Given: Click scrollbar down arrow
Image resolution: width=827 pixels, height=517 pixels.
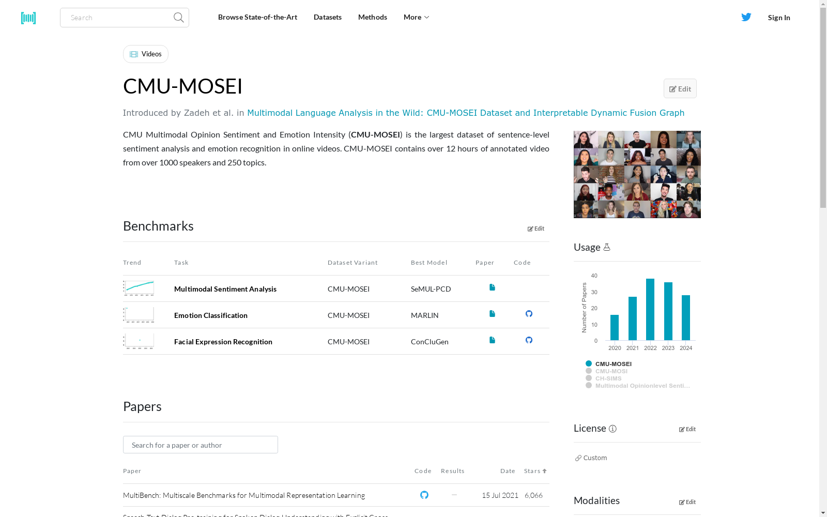Looking at the screenshot, I should pyautogui.click(x=823, y=513).
